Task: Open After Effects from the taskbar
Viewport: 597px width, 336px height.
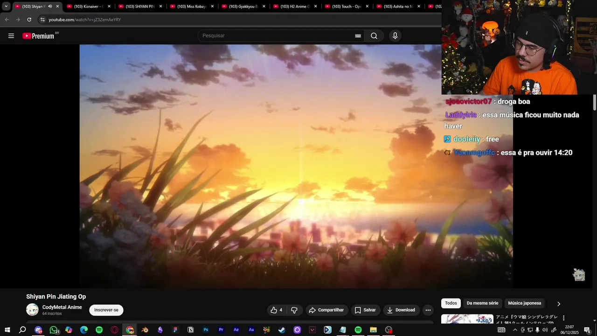Action: click(236, 330)
